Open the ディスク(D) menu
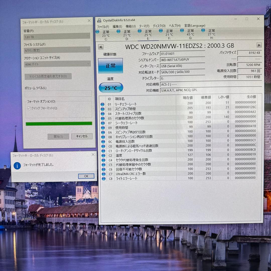The width and height of the screenshot is (271, 271). 159,26
